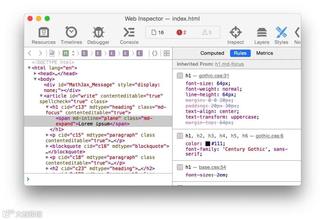Show the Layers sidebar
The height and width of the screenshot is (220, 325).
pyautogui.click(x=262, y=36)
